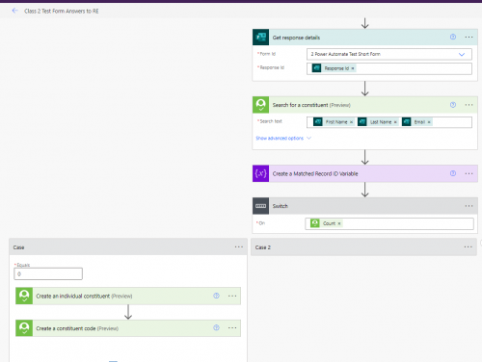Open help for Search for a constituent

pyautogui.click(x=453, y=105)
